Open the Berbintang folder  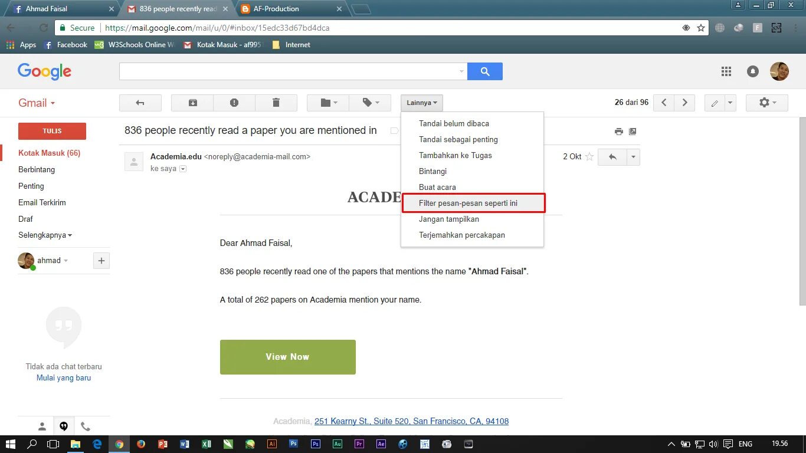coord(37,169)
